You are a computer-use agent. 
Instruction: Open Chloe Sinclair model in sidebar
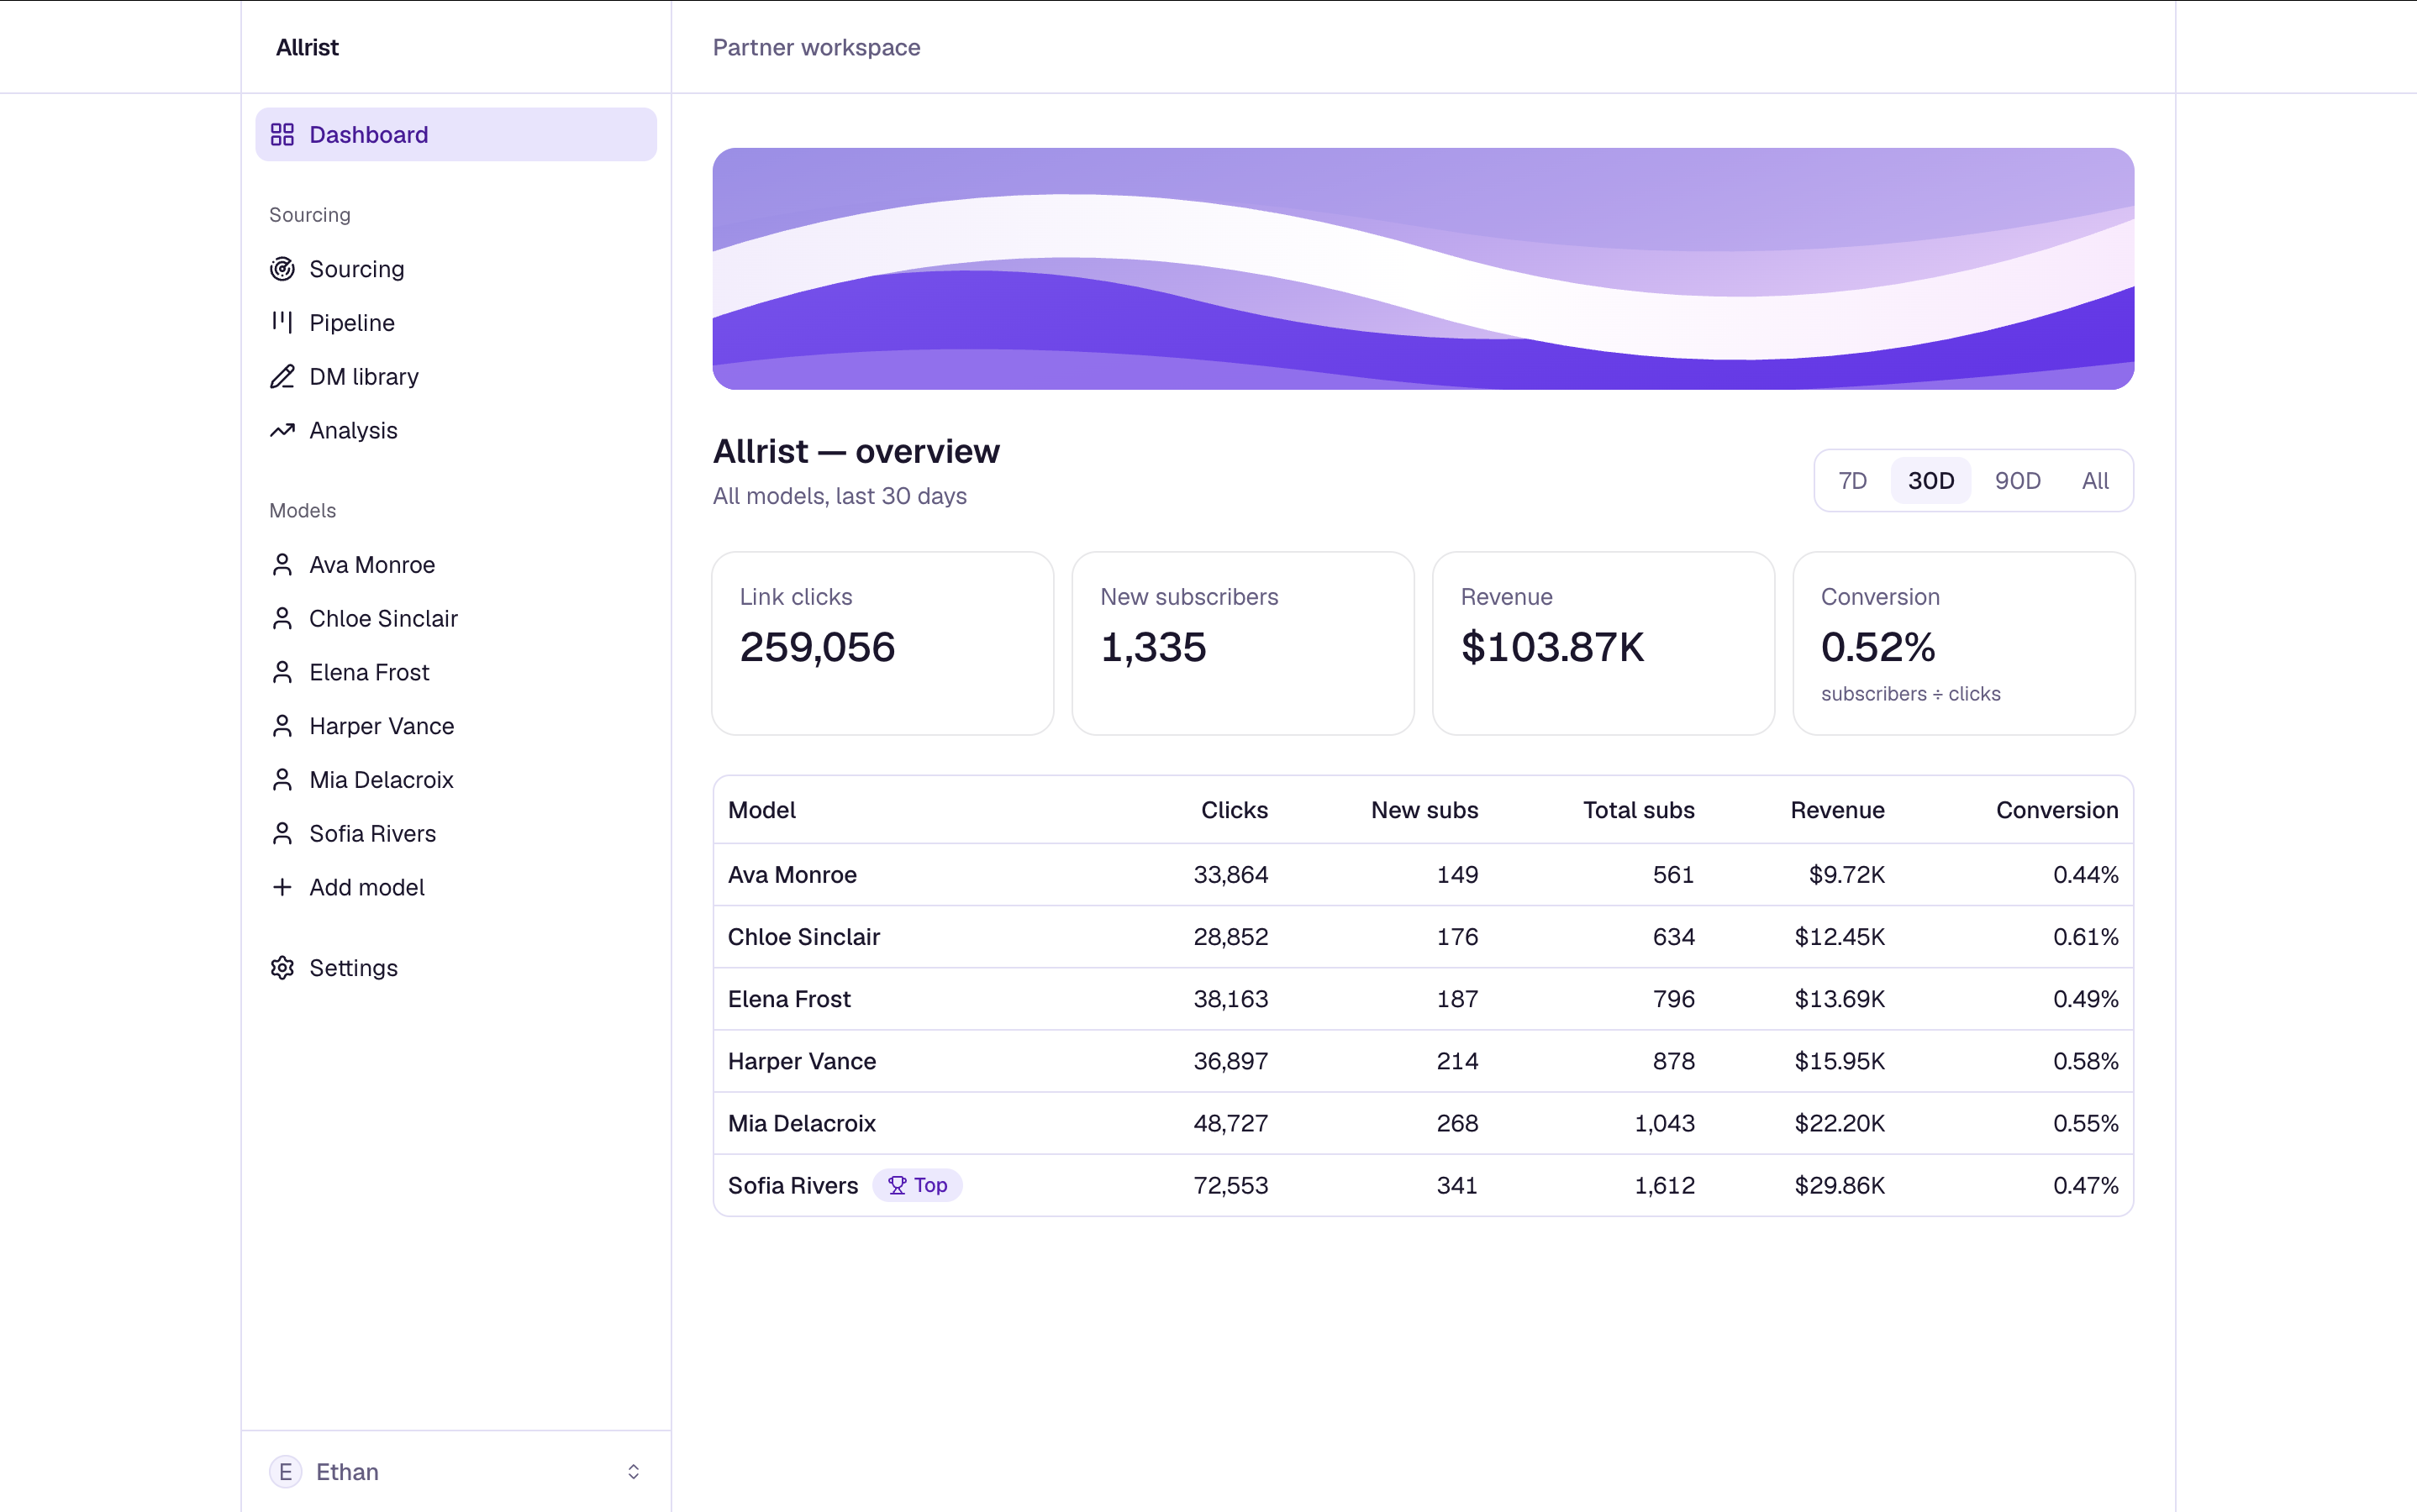(x=456, y=618)
